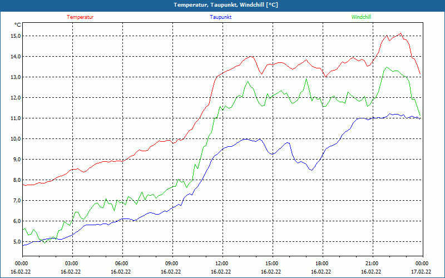This screenshot has height=278, width=445.
Task: Click the chart title Temperatur, Taupunkt, Windchill
Action: pyautogui.click(x=226, y=5)
